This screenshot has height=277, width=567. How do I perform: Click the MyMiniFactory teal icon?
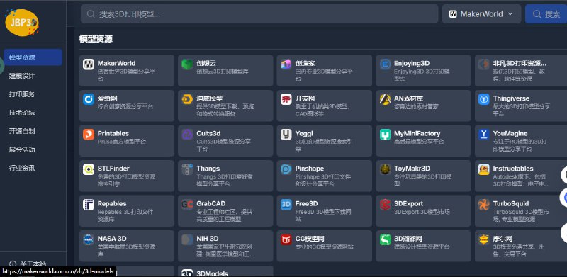point(385,135)
